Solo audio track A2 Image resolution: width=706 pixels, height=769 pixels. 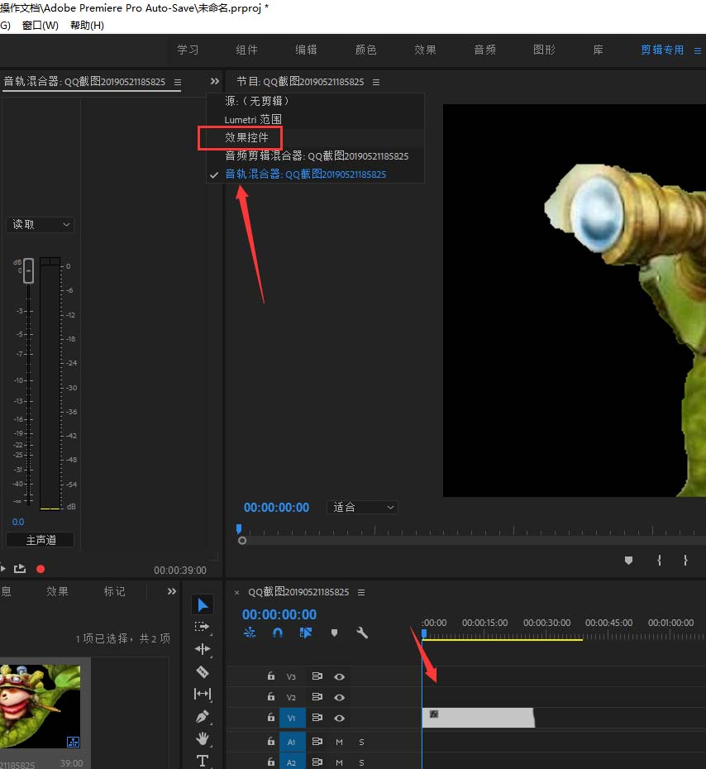(362, 762)
